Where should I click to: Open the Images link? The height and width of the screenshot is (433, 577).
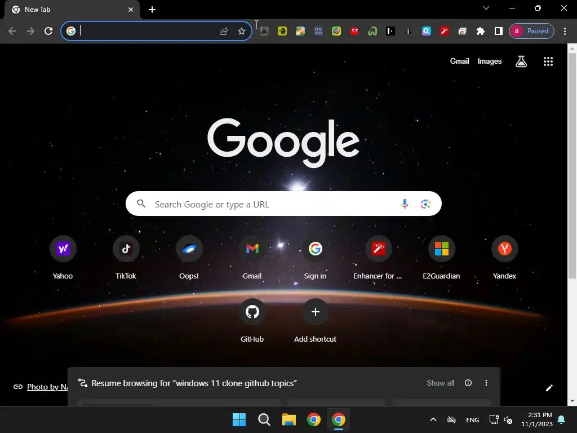(490, 61)
